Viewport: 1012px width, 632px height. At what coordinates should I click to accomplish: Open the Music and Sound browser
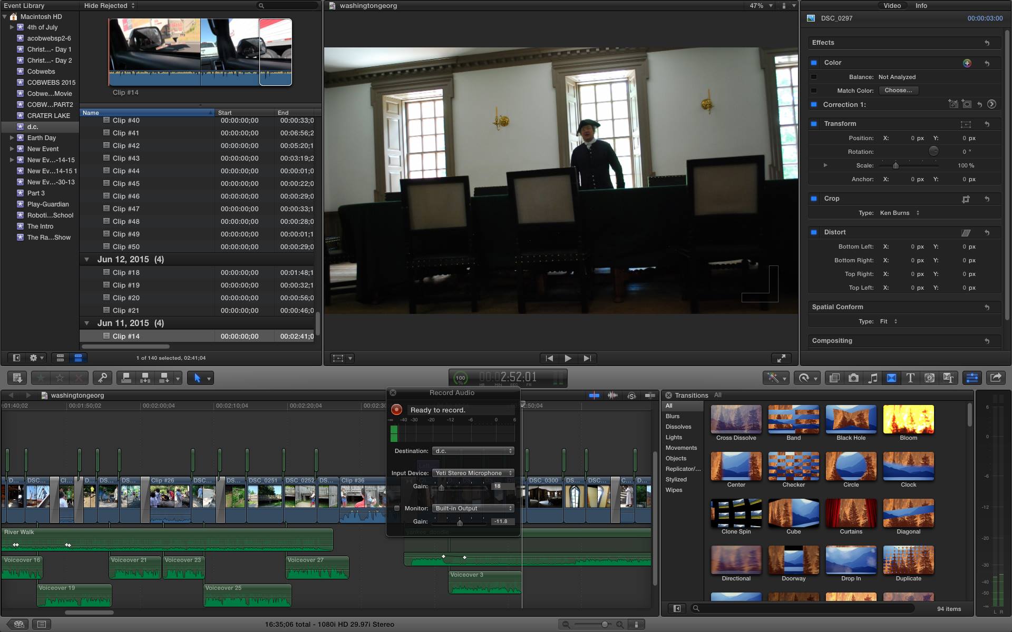tap(873, 378)
